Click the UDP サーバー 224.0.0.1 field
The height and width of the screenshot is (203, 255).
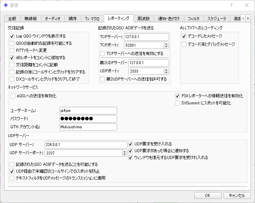86,145
